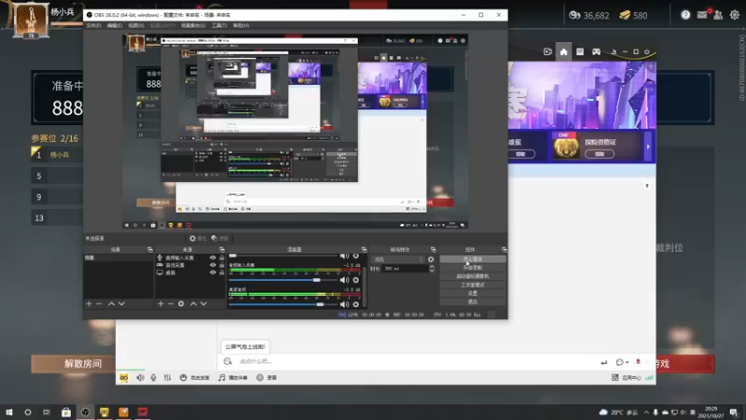746x420 pixels.
Task: Lock the 桌面 source
Action: (221, 273)
